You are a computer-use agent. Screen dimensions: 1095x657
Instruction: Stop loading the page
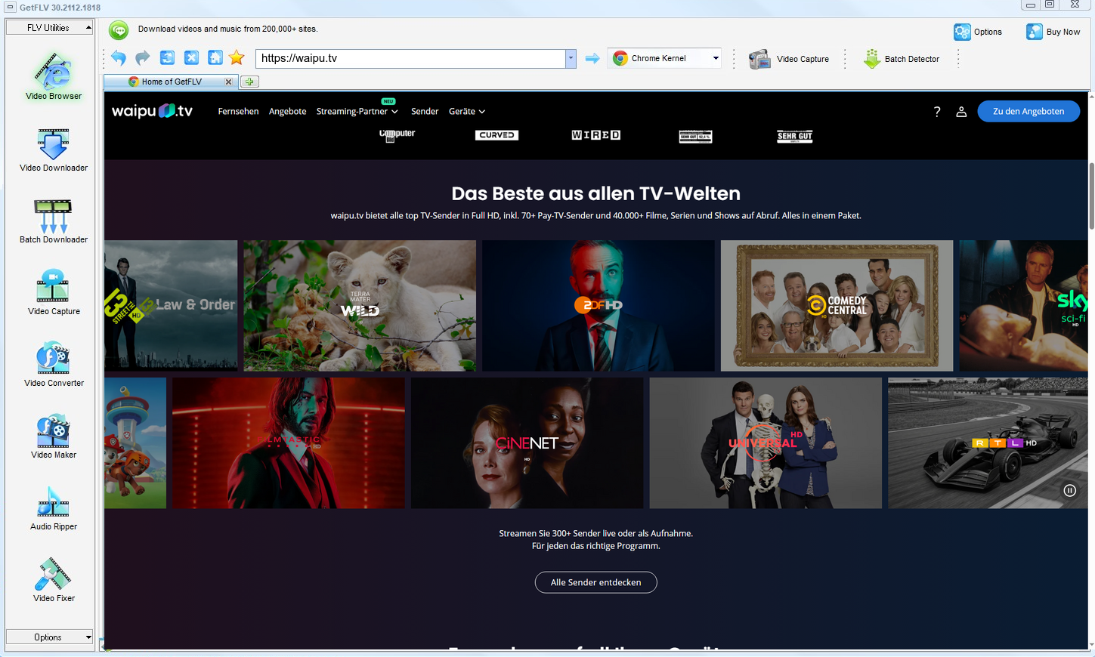pyautogui.click(x=191, y=58)
